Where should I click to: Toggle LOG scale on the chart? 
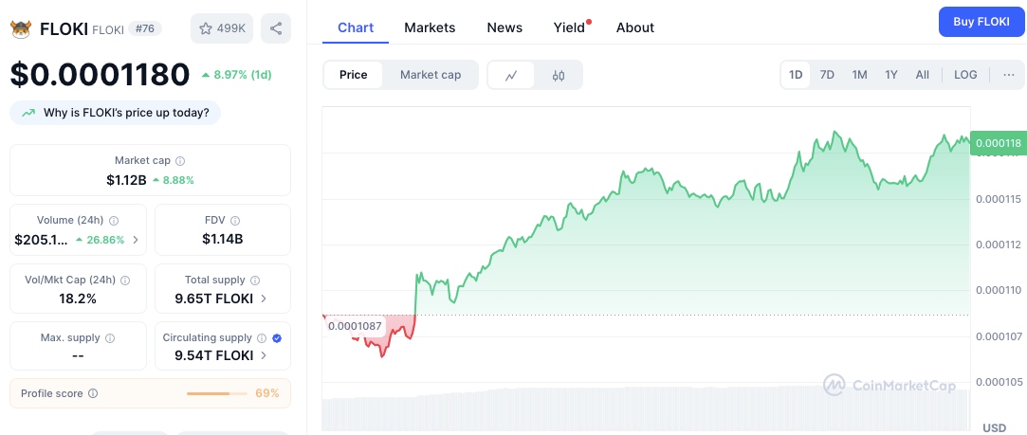click(965, 75)
